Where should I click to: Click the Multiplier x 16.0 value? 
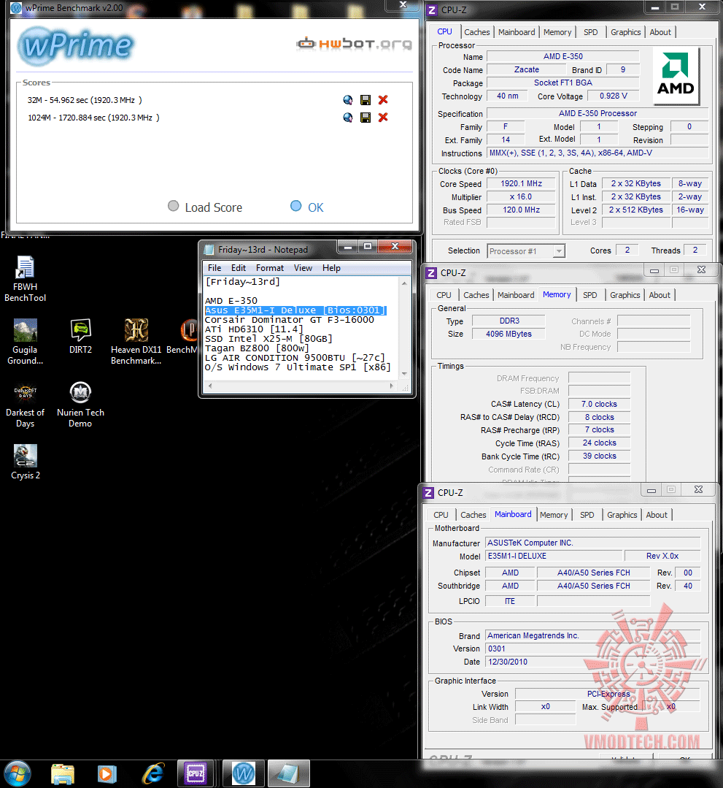pyautogui.click(x=521, y=197)
